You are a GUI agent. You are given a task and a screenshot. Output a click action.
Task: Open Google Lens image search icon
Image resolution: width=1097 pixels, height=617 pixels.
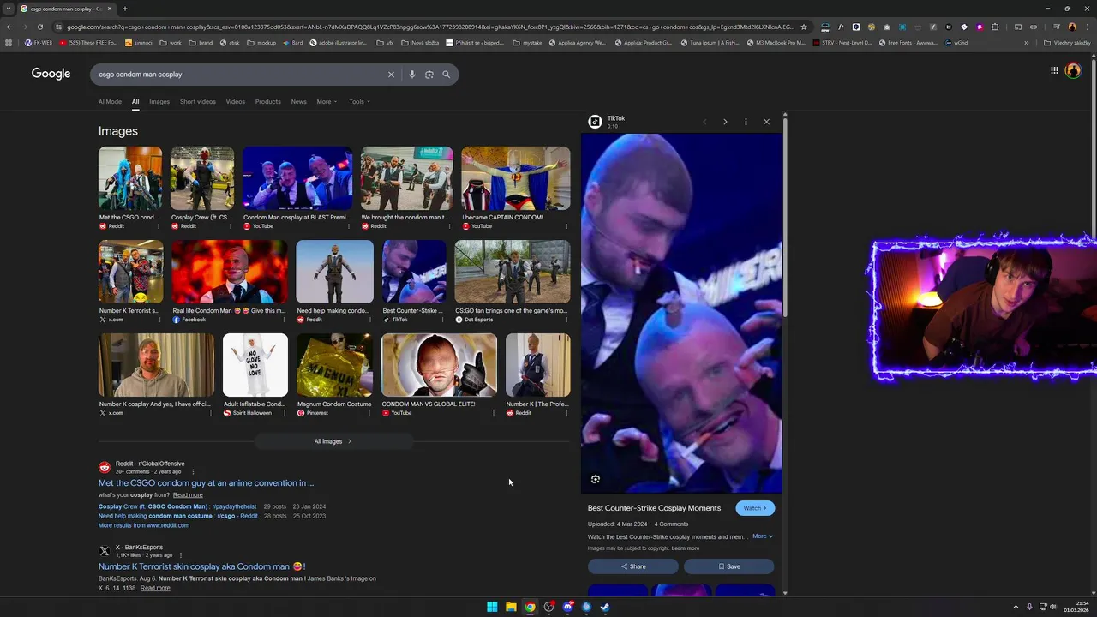pos(429,75)
